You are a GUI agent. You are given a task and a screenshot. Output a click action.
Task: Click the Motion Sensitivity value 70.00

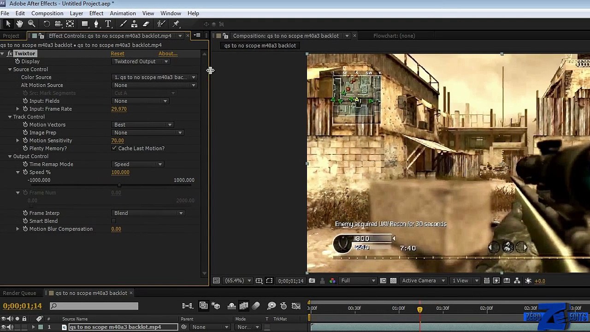tap(118, 141)
